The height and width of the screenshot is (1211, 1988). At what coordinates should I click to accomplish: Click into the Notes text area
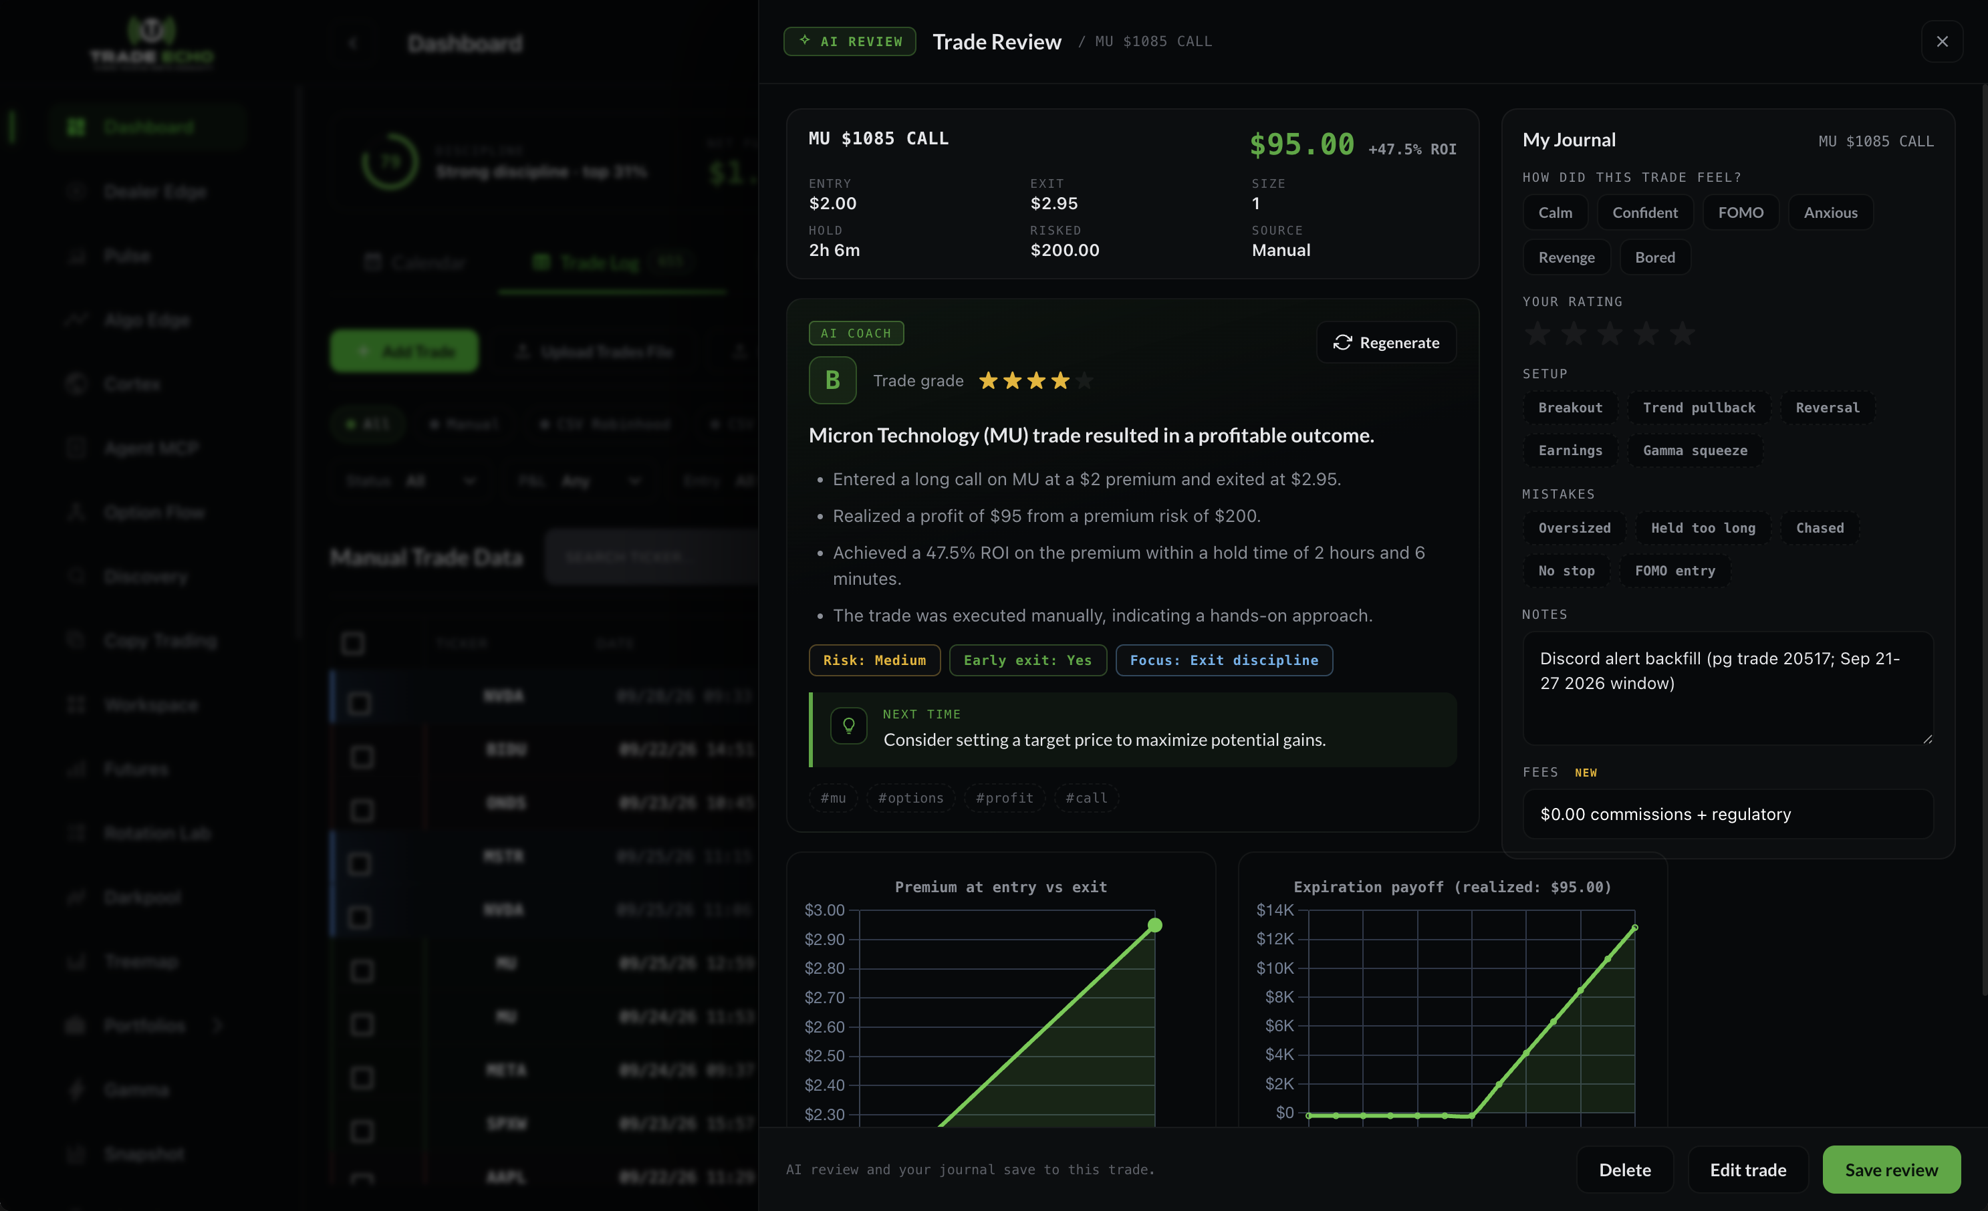click(1727, 688)
